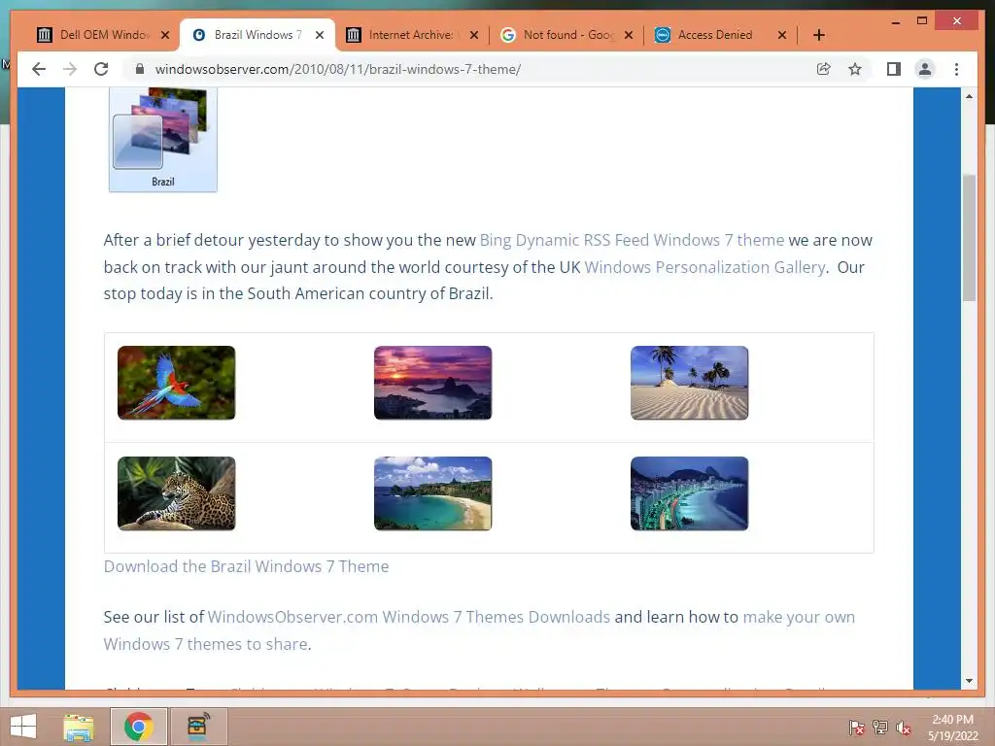
Task: Close the Dell OEM Windows tab
Action: (165, 35)
